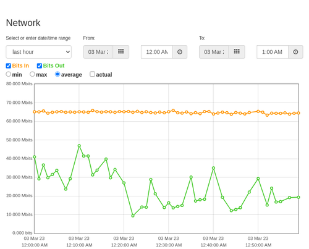
Task: Expand the 'last hour' range dropdown
Action: pos(39,52)
